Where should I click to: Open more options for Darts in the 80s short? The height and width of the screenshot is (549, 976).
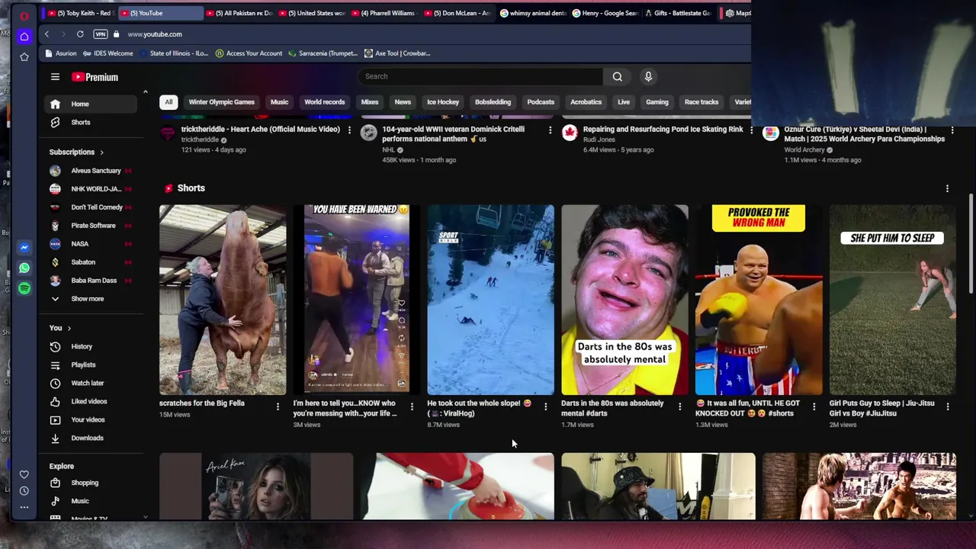(679, 406)
